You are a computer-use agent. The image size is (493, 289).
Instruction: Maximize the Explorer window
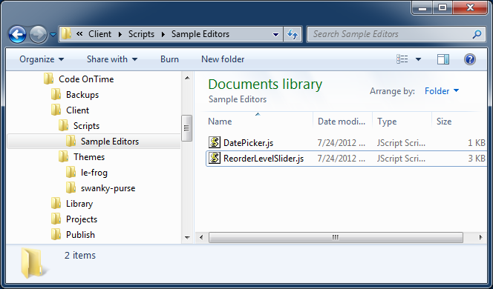(443, 7)
